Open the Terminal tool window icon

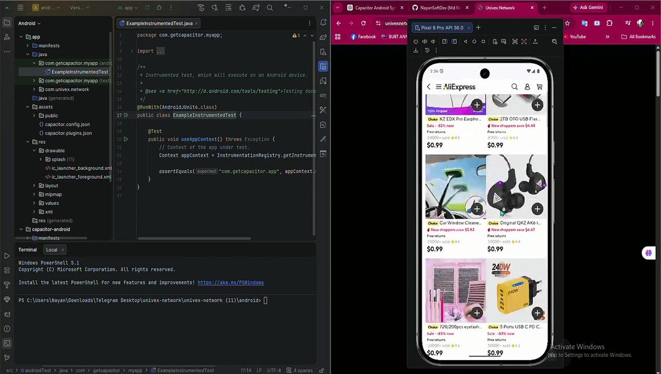[x=7, y=343]
